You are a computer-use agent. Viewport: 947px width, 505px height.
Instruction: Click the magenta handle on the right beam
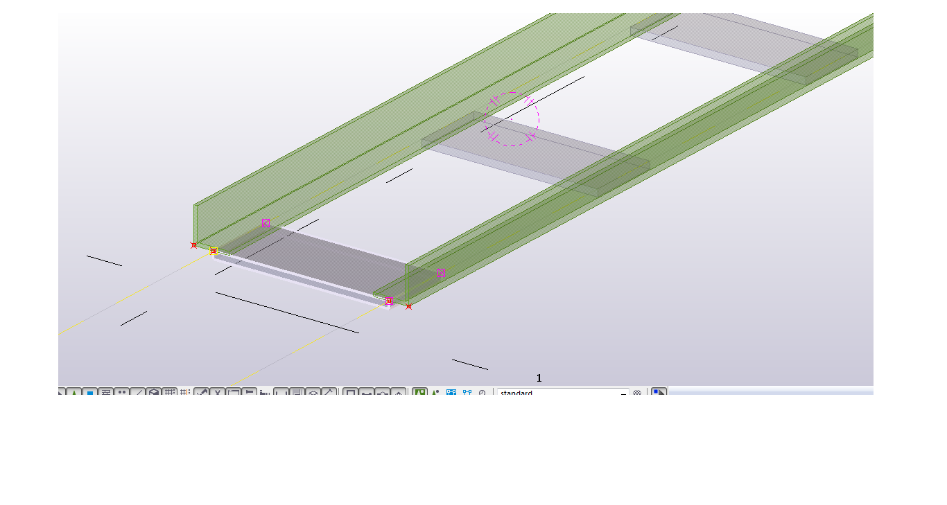pos(441,273)
